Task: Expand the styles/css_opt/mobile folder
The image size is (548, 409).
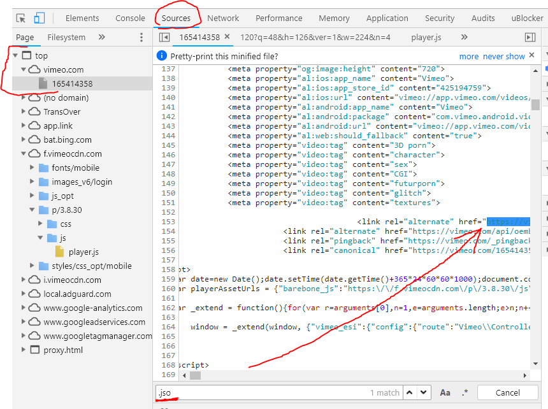Action: [32, 266]
